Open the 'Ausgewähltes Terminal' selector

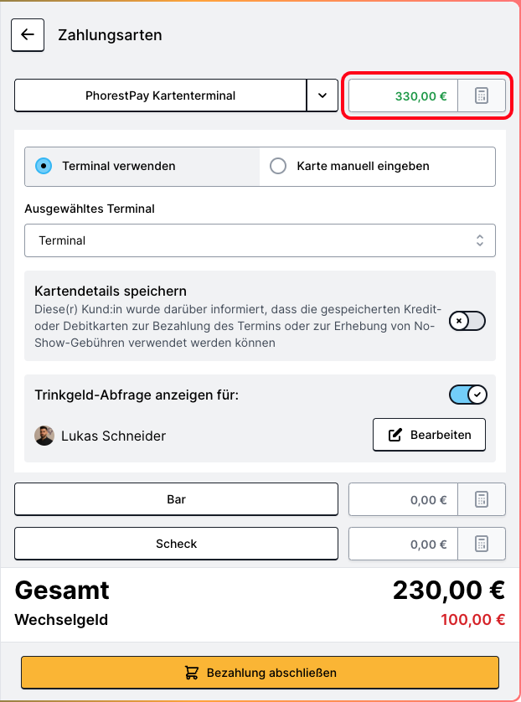point(260,240)
